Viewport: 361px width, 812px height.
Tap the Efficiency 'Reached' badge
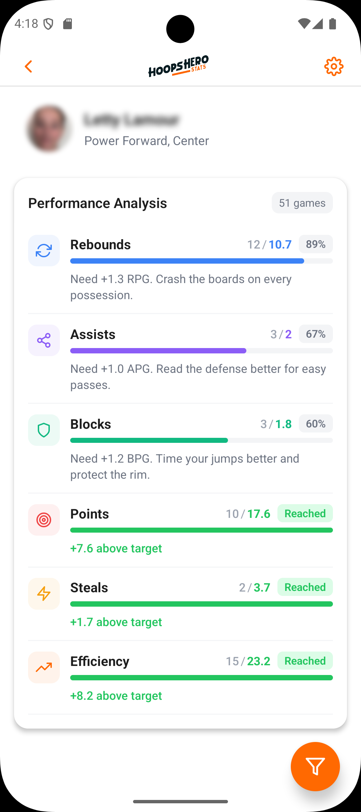point(305,661)
